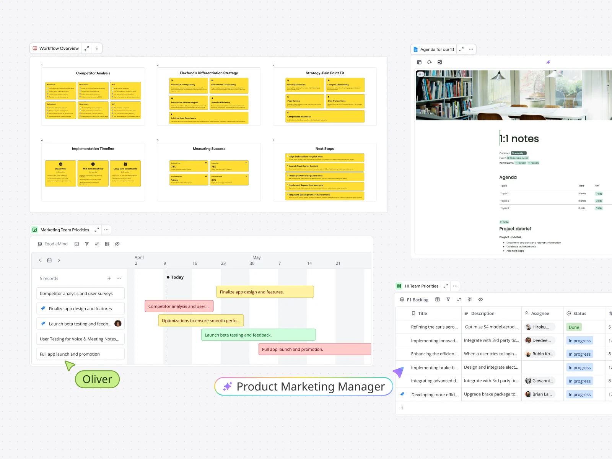Open group-by in Marketing Team Priorities toolbar
Image resolution: width=612 pixels, height=459 pixels.
click(107, 244)
